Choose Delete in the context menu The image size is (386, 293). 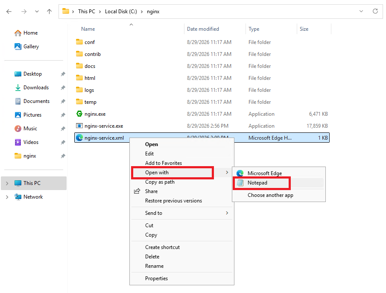point(182,257)
